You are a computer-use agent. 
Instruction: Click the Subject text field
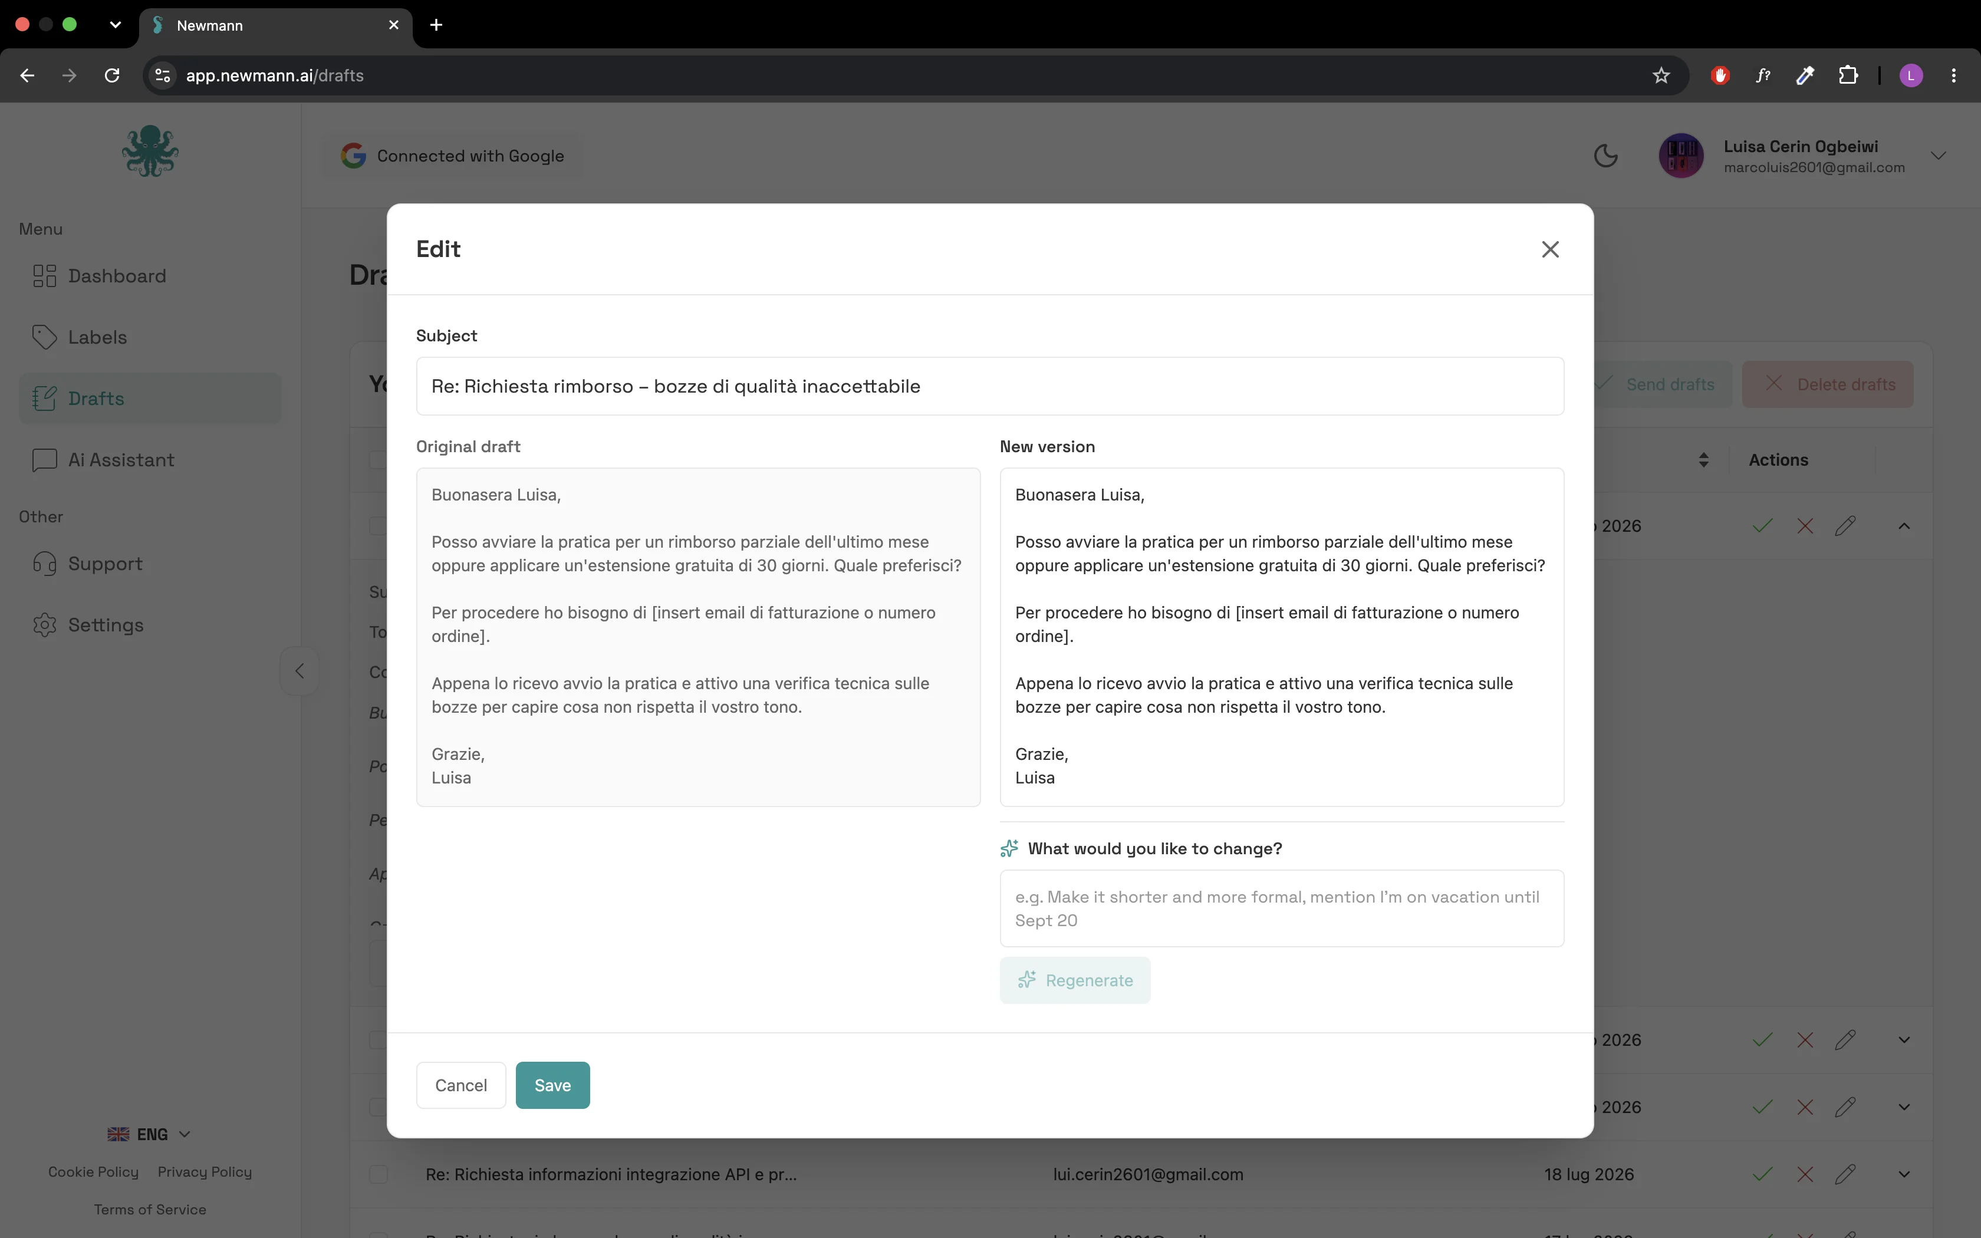[990, 387]
